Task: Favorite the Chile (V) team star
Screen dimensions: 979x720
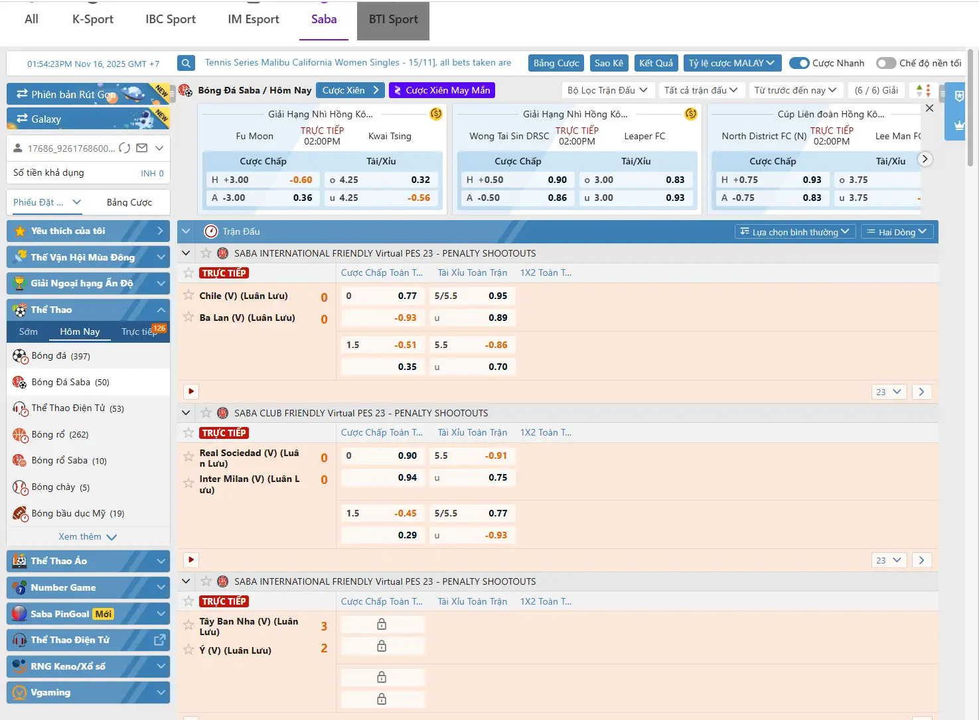Action: [x=188, y=295]
